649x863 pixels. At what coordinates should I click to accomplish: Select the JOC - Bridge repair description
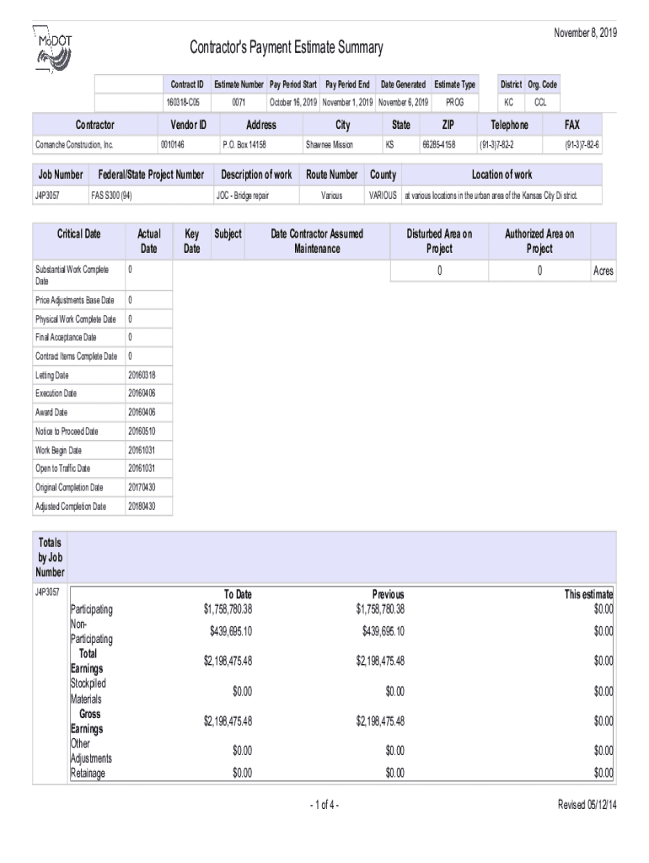pyautogui.click(x=243, y=196)
